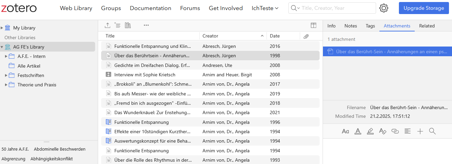Choose the text color tool

[358, 131]
